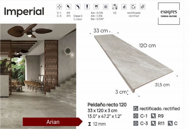Click the rectified icon near bottom right
Viewport: 189px width, 129px height.
click(136, 109)
